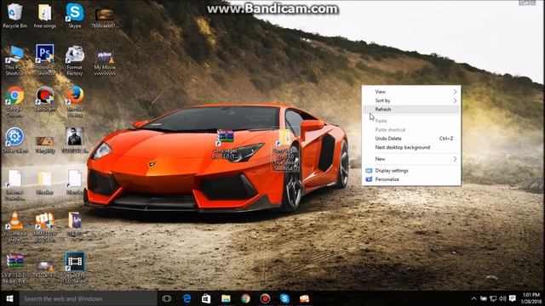The height and width of the screenshot is (306, 545).
Task: Open Display settings from the context menu
Action: click(x=411, y=171)
